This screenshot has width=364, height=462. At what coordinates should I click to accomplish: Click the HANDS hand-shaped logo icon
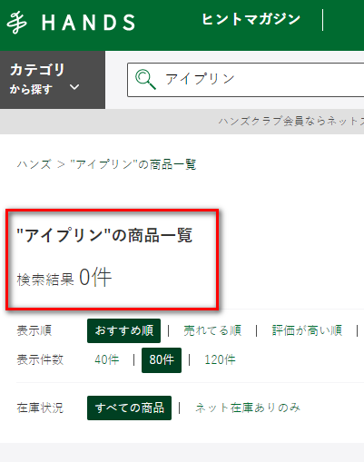tap(17, 23)
